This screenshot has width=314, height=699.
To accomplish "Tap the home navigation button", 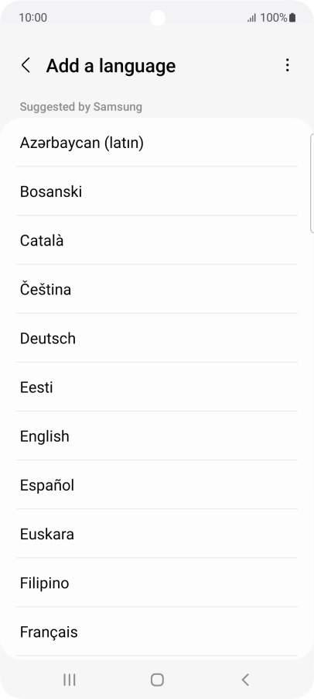I will [x=157, y=680].
